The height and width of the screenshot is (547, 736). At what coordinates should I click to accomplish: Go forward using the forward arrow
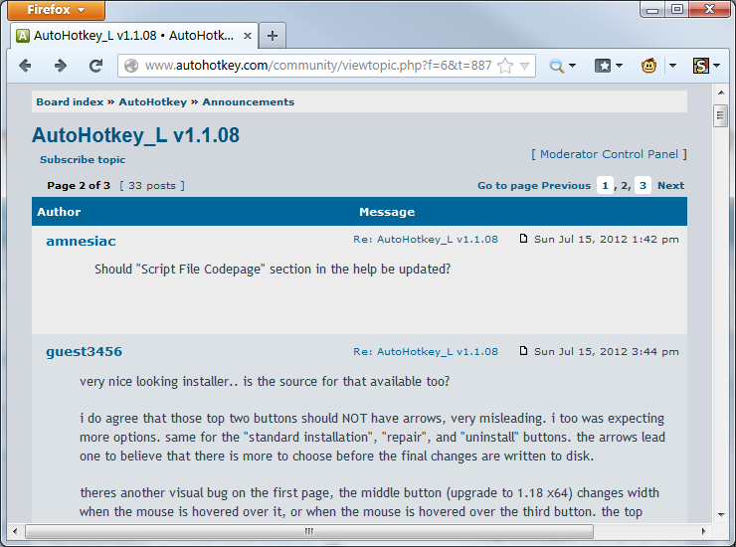pyautogui.click(x=60, y=66)
